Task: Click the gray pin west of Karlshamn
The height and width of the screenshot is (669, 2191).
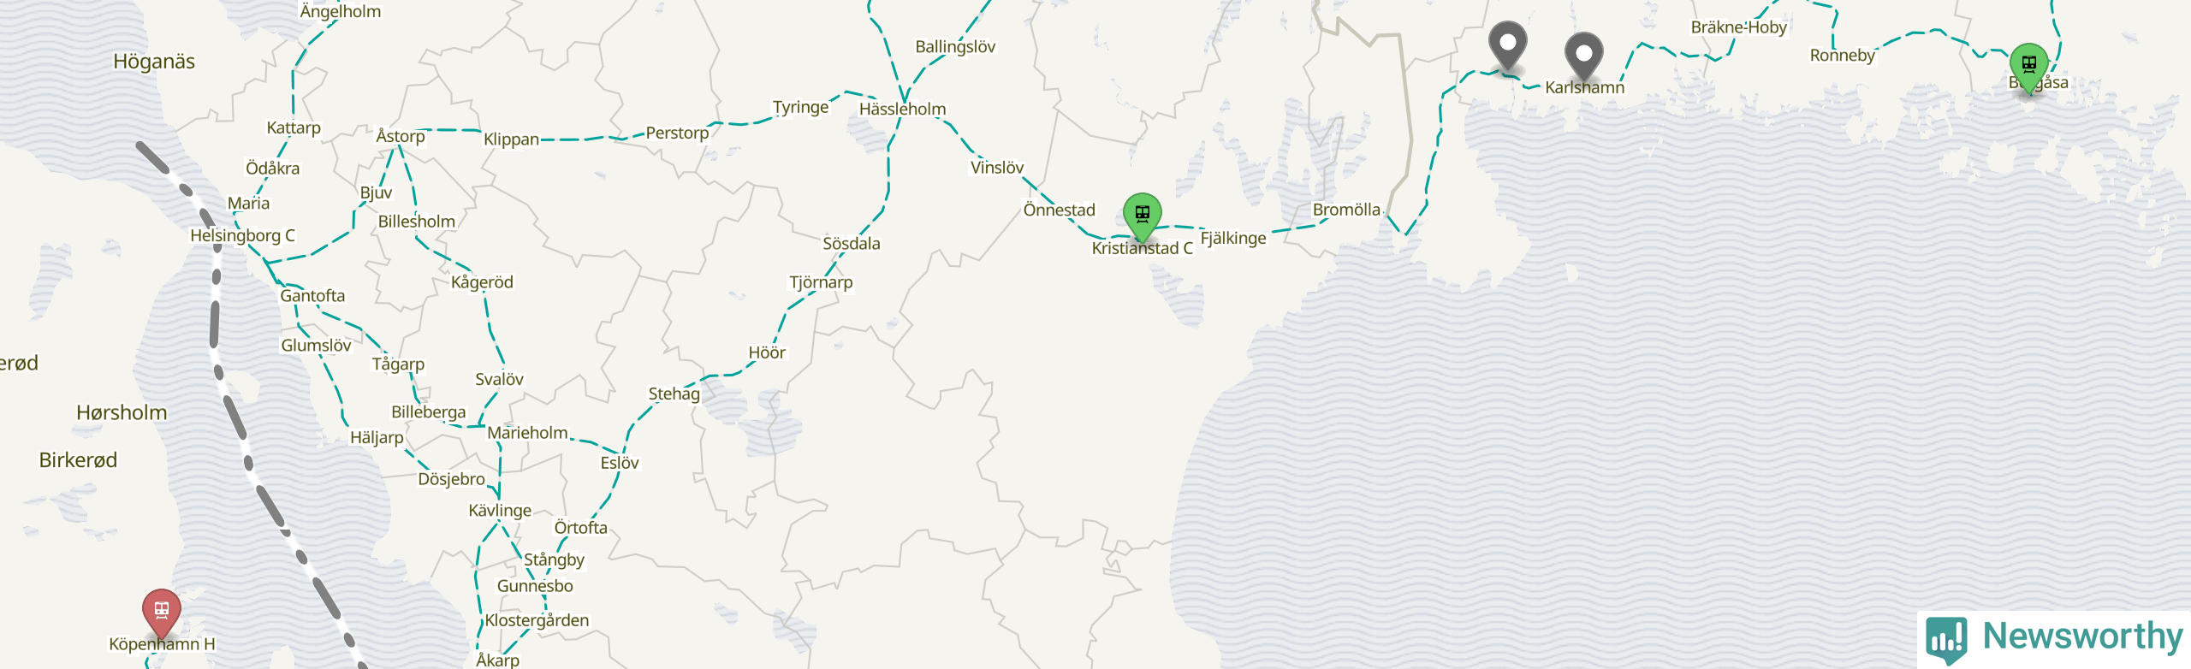Action: pyautogui.click(x=1508, y=44)
